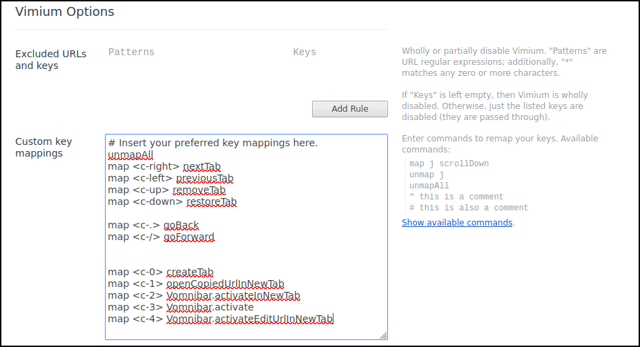
Task: Place cursor on goForward mapping
Action: coord(161,237)
